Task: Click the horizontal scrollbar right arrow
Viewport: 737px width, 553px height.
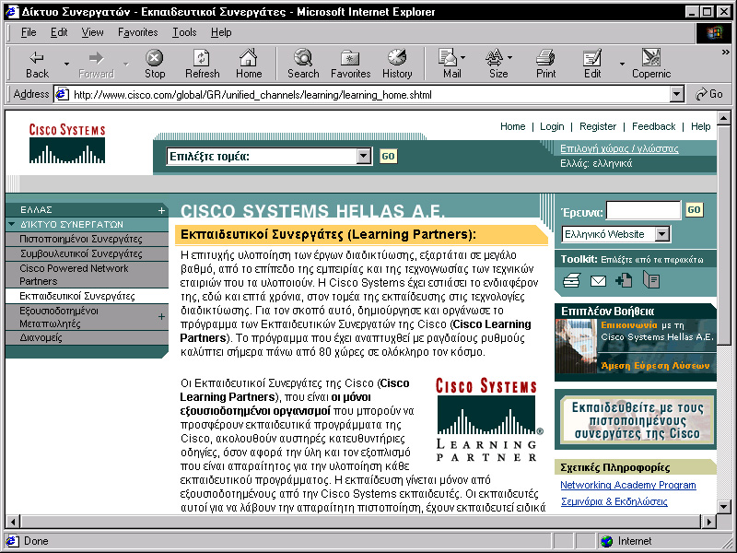Action: [708, 521]
